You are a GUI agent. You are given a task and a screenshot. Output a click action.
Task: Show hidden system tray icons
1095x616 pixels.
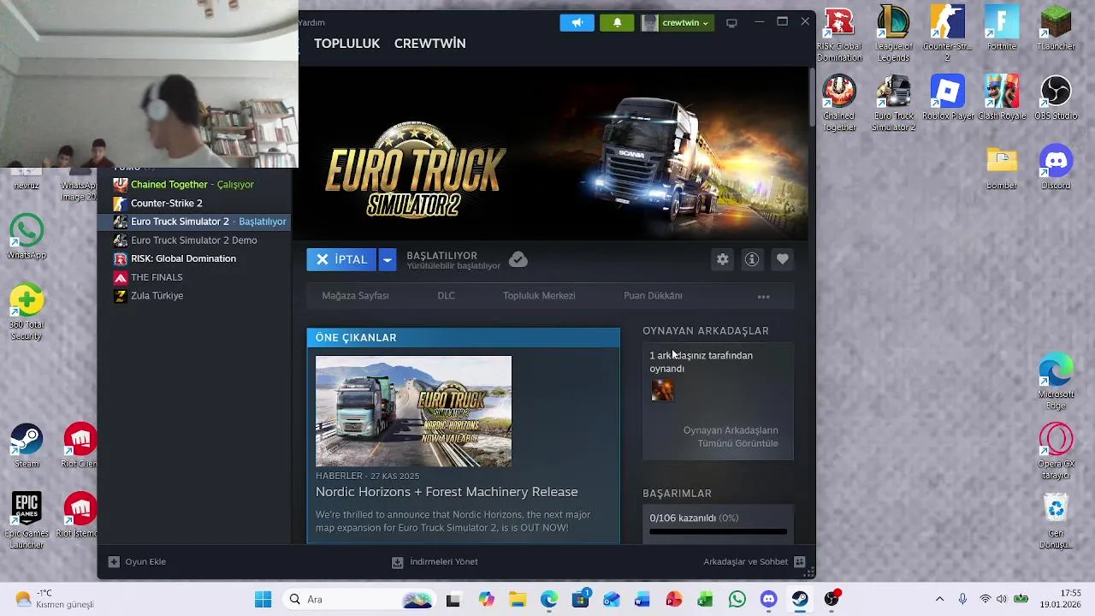[939, 600]
